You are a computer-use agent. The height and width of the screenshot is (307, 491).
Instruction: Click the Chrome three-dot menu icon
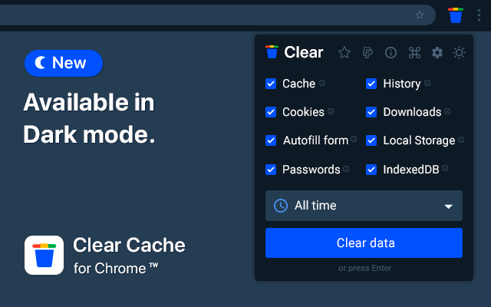(479, 15)
